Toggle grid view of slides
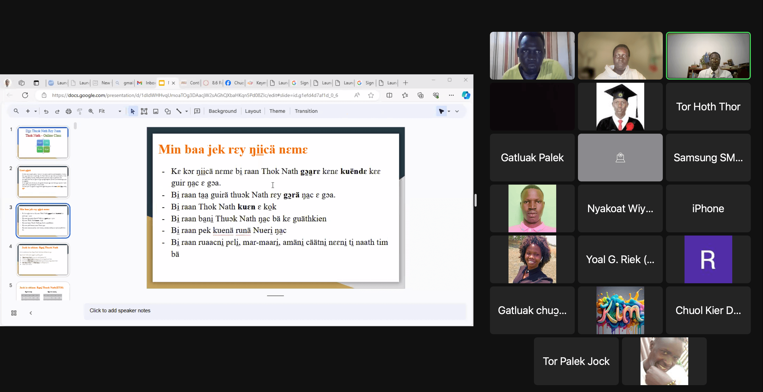Screen dimensions: 763x392 pyautogui.click(x=14, y=313)
